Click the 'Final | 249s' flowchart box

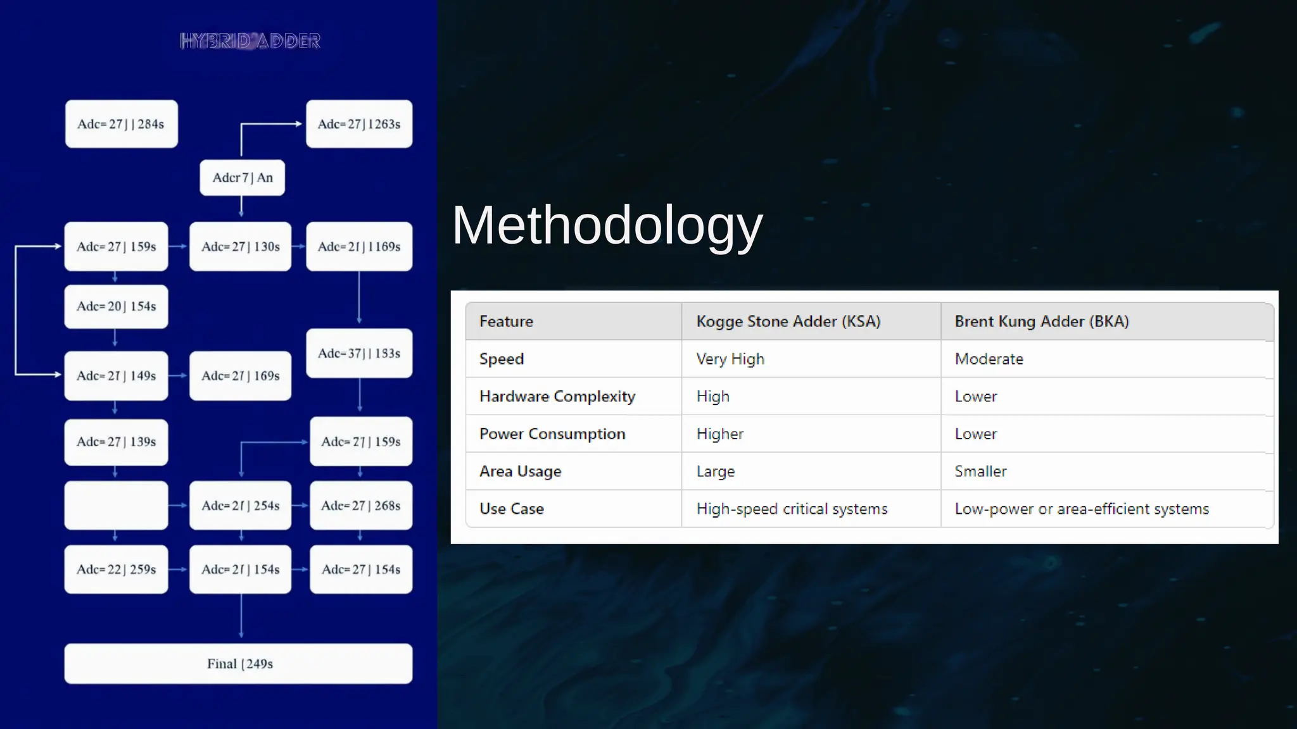239,664
